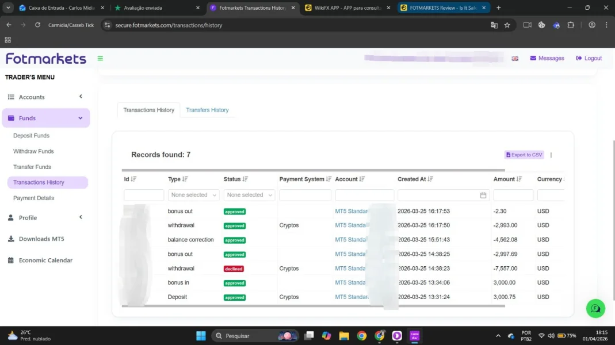615x345 pixels.
Task: Open the Status filter dropdown
Action: [x=249, y=195]
